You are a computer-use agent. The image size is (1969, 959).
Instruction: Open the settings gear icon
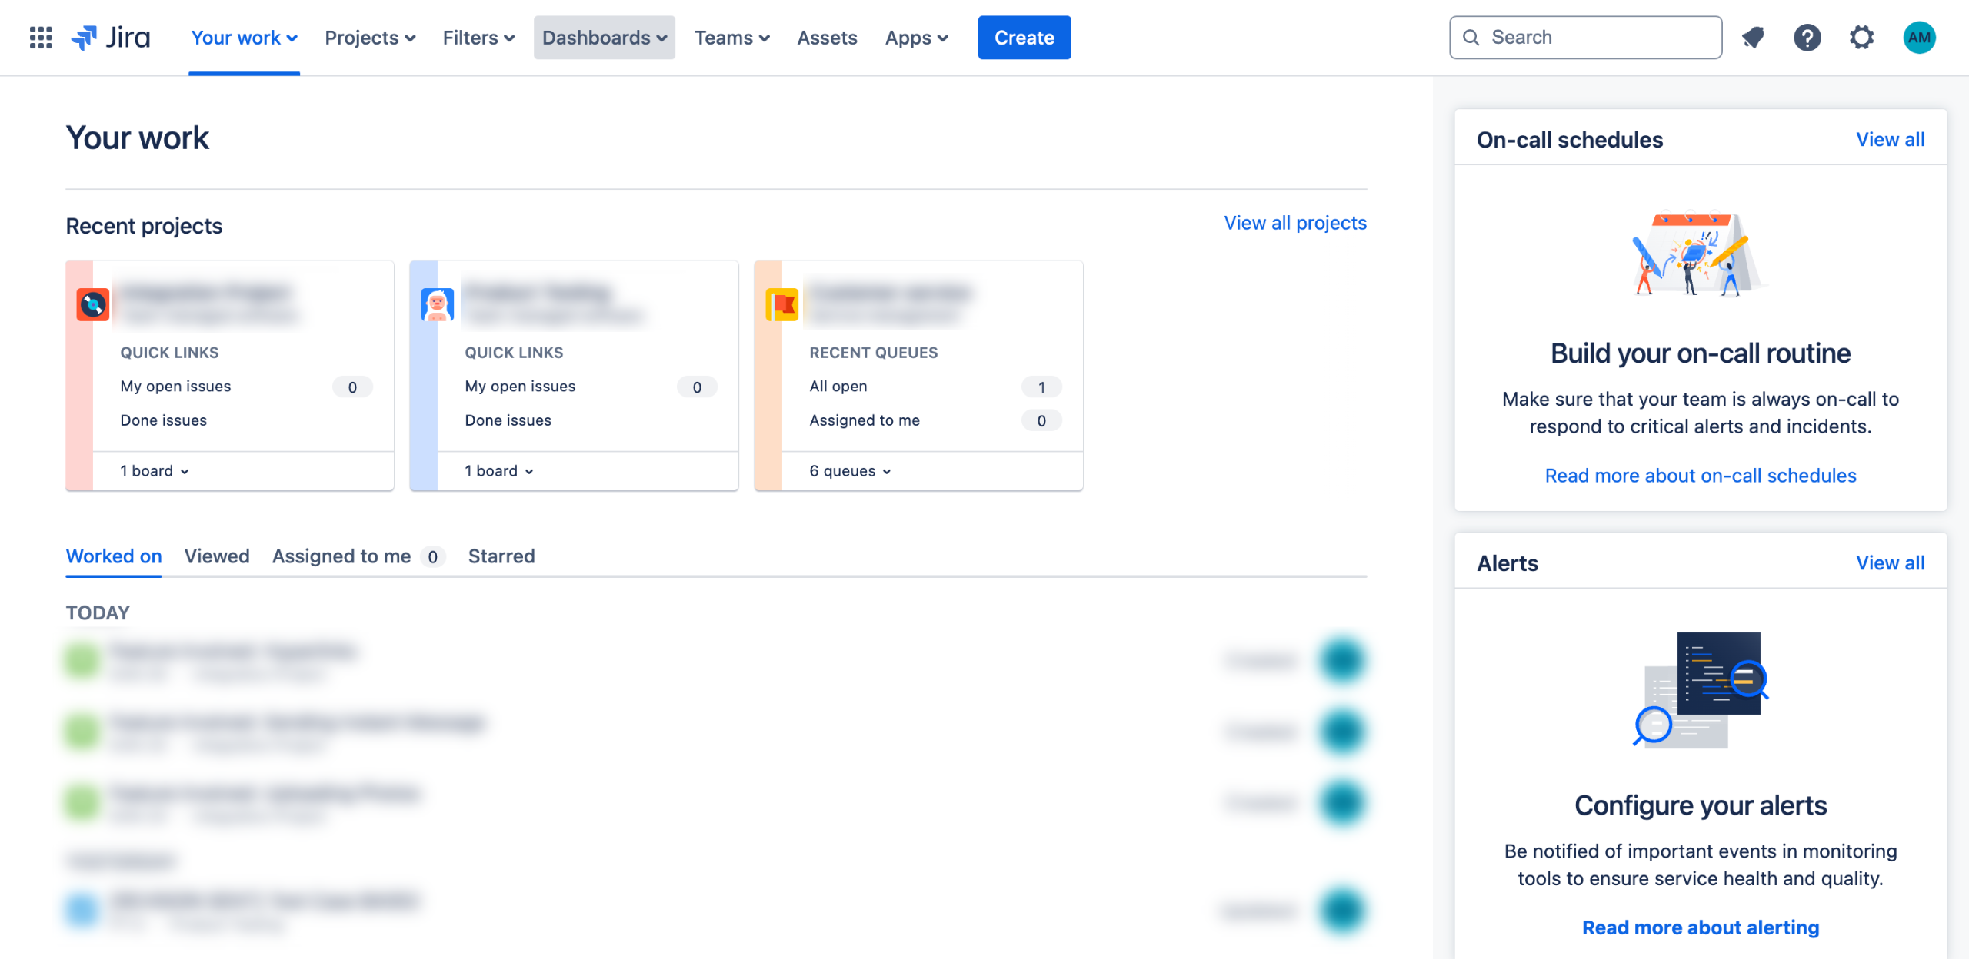[x=1861, y=38]
